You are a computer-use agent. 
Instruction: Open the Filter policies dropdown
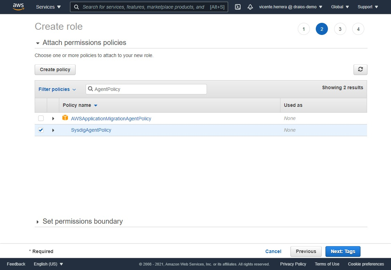[57, 89]
